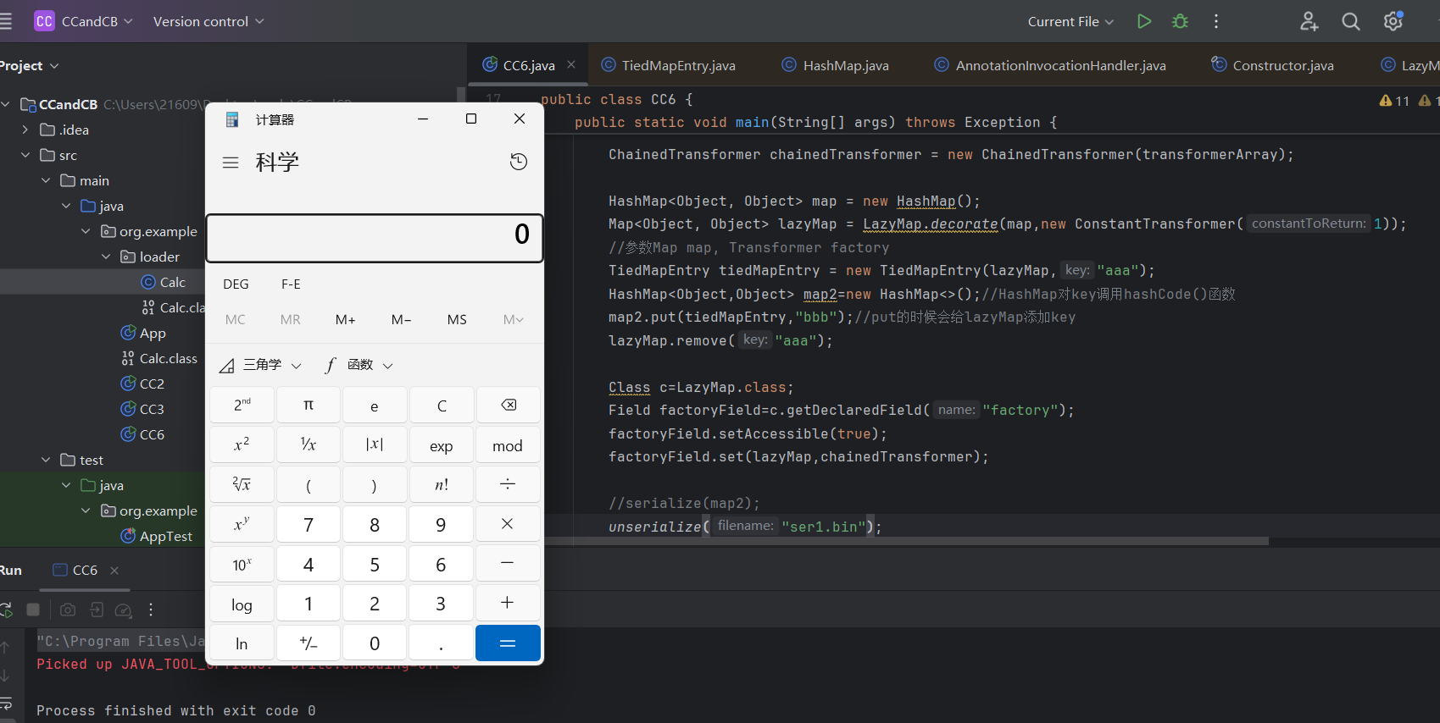Collapse the test folder
The height and width of the screenshot is (723, 1440).
click(46, 460)
